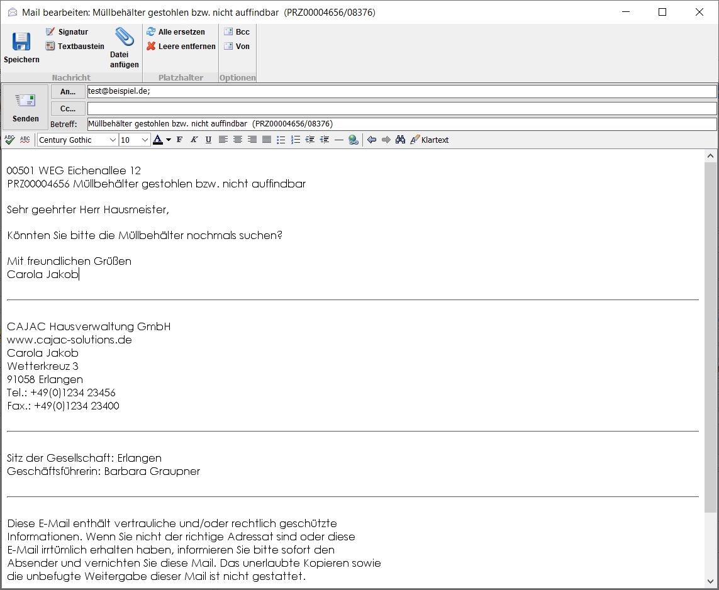Redo with the right arrow icon
The image size is (719, 590).
[386, 140]
